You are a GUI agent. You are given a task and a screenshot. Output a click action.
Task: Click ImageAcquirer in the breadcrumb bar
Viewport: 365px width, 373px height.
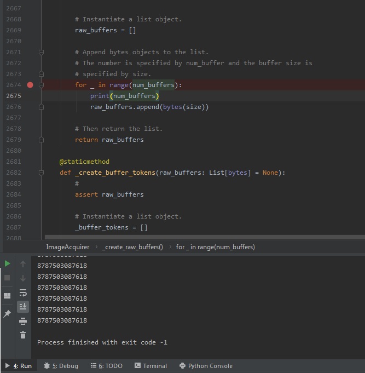(68, 247)
